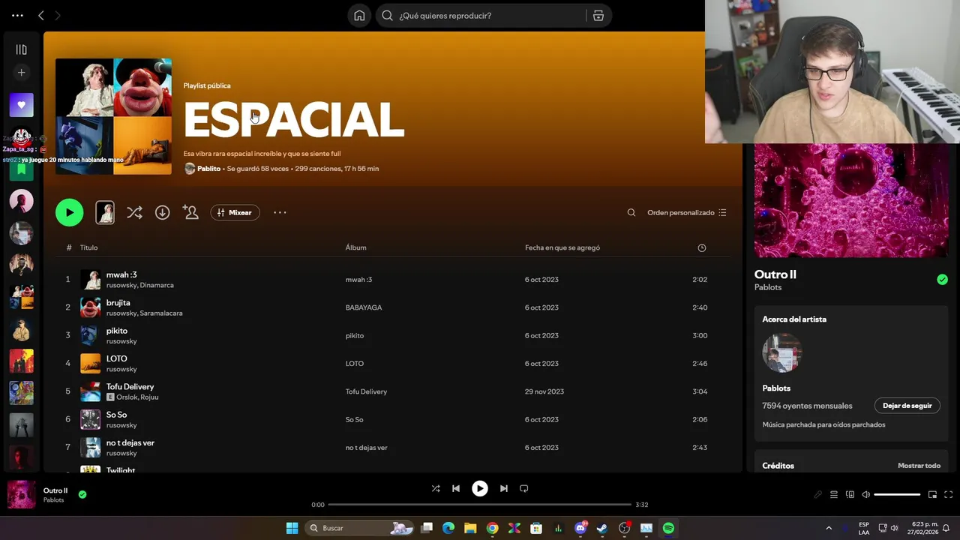Open Liked Songs heart thumbnail
960x540 pixels.
(21, 105)
